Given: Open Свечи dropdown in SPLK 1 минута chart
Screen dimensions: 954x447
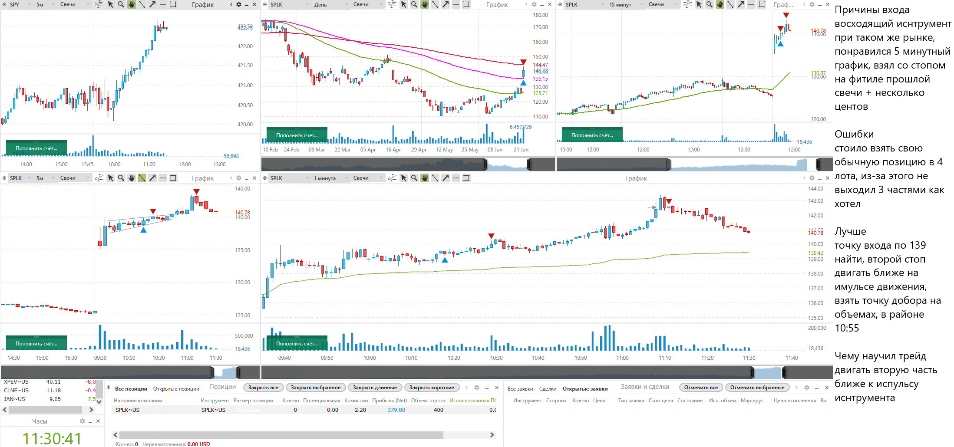Looking at the screenshot, I should pyautogui.click(x=368, y=178).
